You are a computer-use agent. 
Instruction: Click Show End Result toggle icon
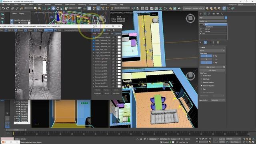click(x=205, y=42)
